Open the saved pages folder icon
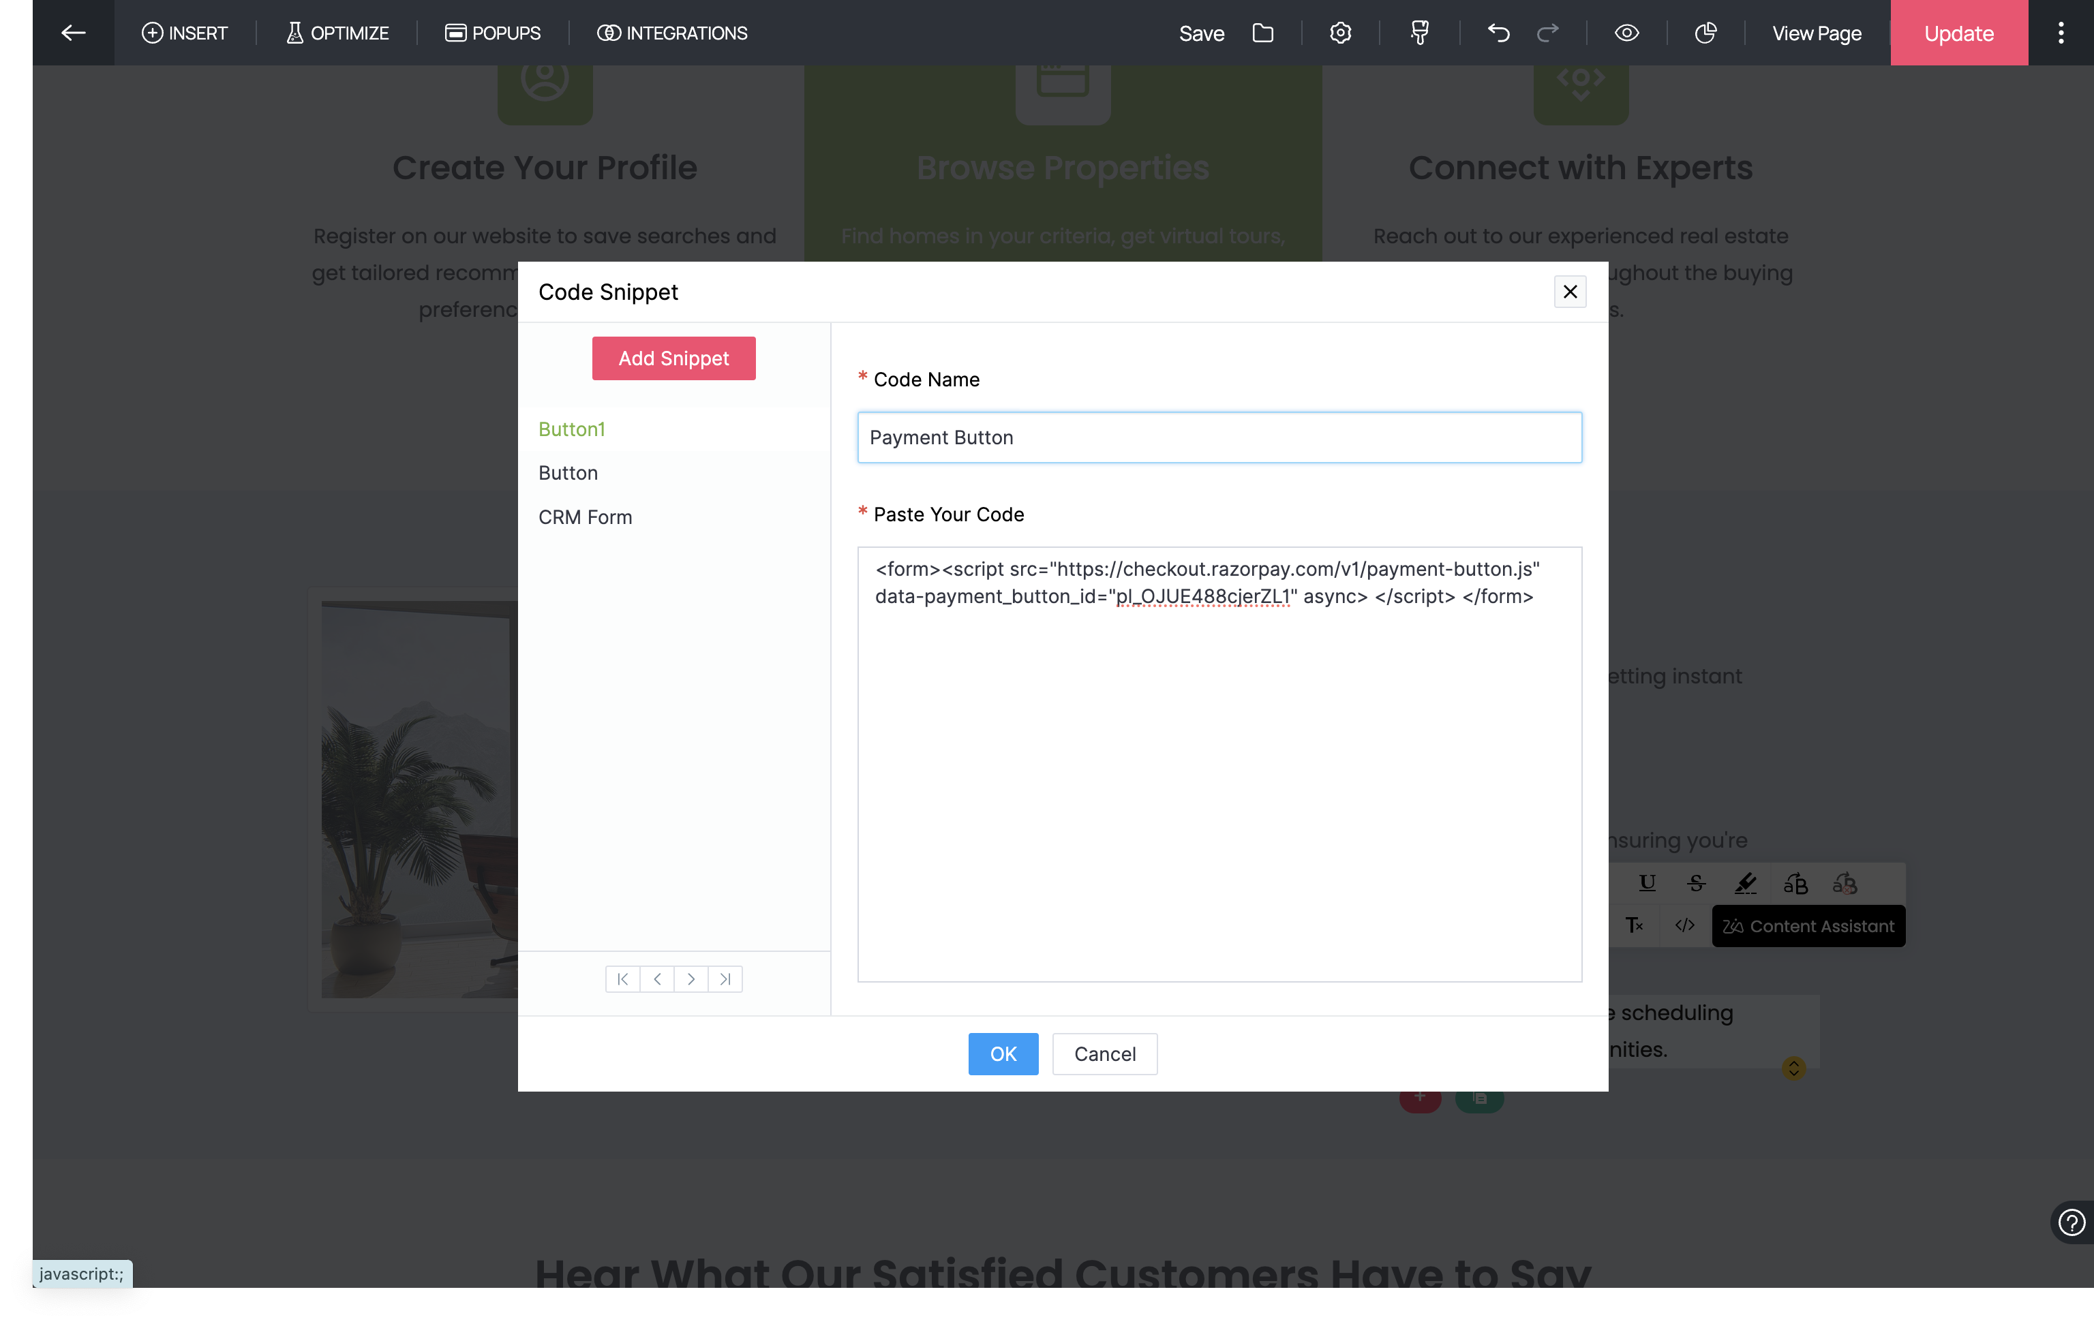This screenshot has height=1326, width=2094. 1262,33
